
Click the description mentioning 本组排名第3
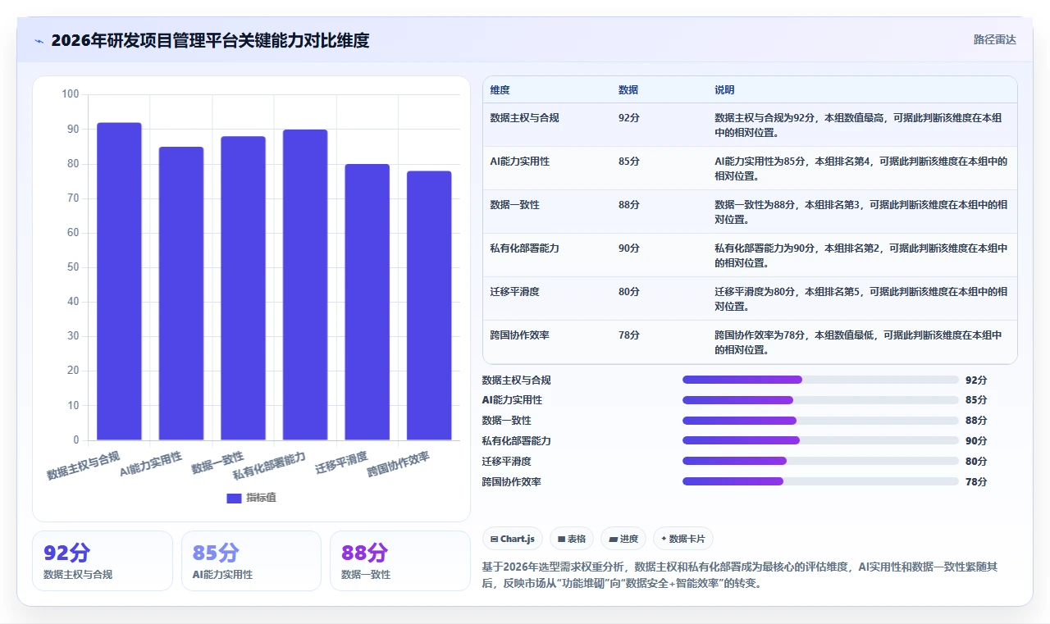coord(861,212)
